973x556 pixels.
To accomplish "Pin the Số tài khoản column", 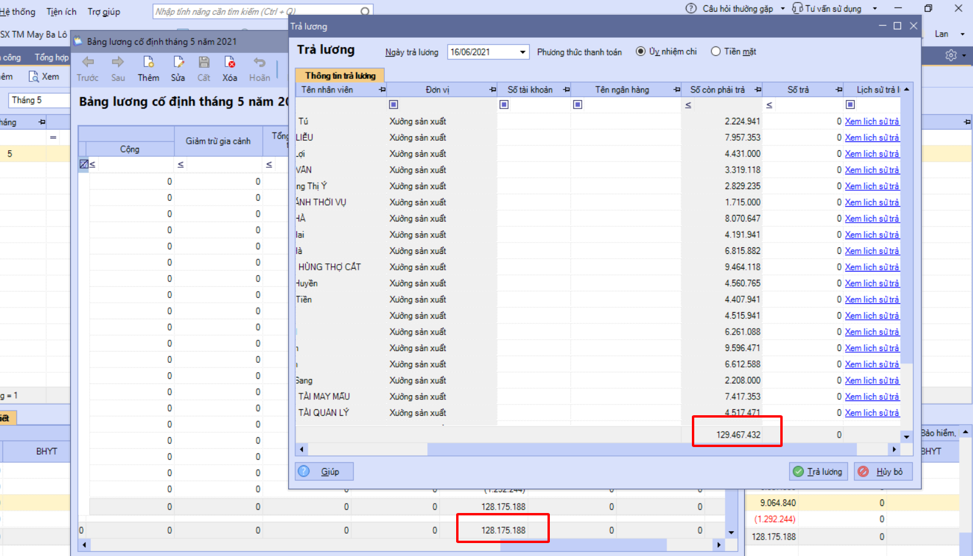I will 566,90.
